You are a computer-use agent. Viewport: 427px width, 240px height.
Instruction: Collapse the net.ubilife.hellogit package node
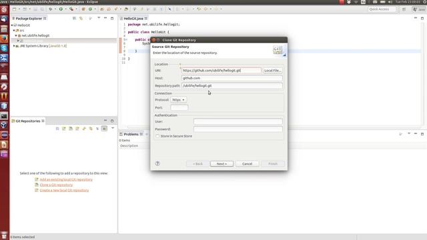pyautogui.click(x=16, y=35)
